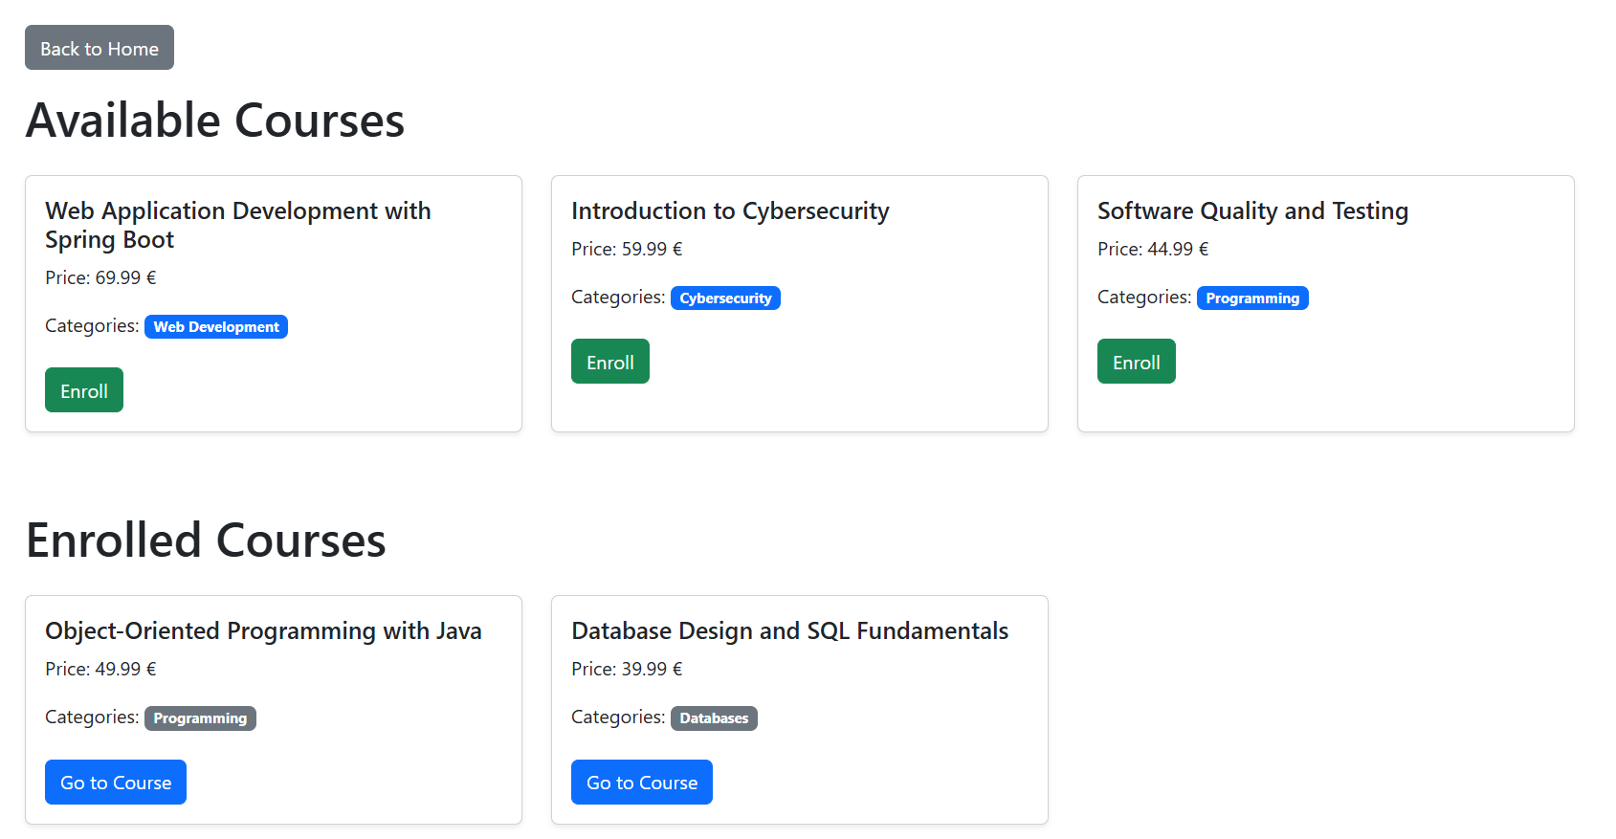Click the Available Courses heading
This screenshot has height=839, width=1616.
(215, 121)
